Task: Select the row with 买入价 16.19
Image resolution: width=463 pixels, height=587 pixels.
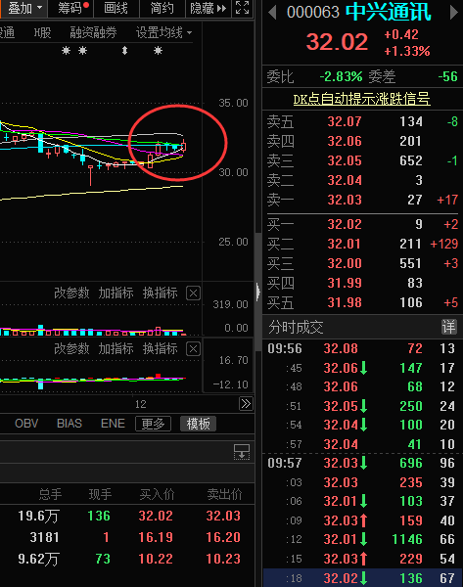Action: click(127, 537)
